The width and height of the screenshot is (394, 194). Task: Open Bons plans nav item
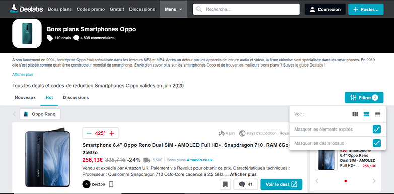pyautogui.click(x=60, y=9)
